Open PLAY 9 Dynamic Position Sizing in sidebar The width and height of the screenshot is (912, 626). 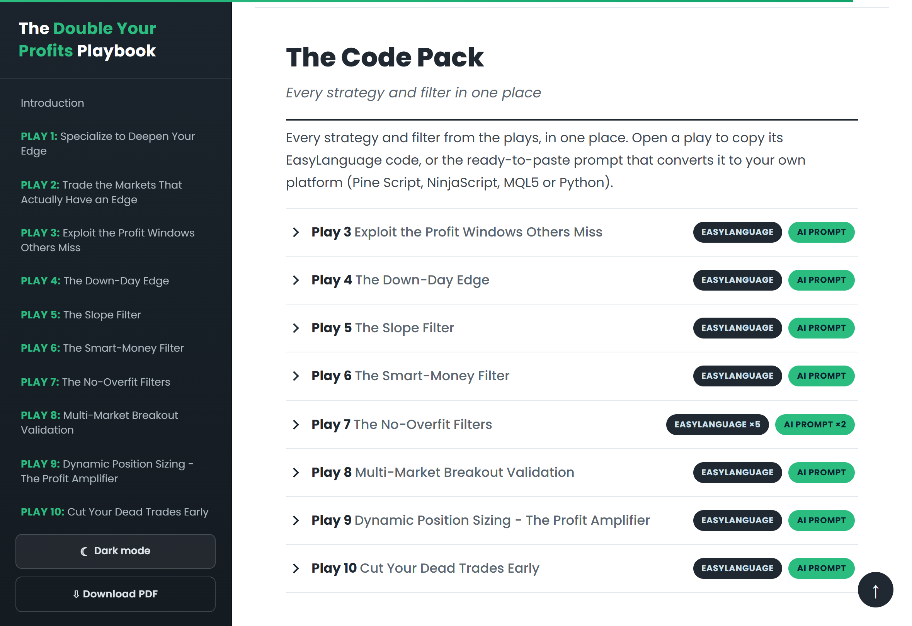pyautogui.click(x=107, y=471)
